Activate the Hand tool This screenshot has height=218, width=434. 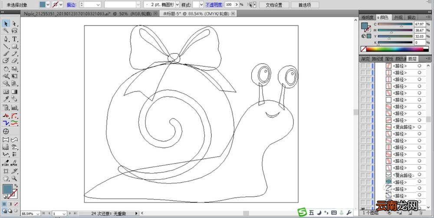tap(6, 178)
